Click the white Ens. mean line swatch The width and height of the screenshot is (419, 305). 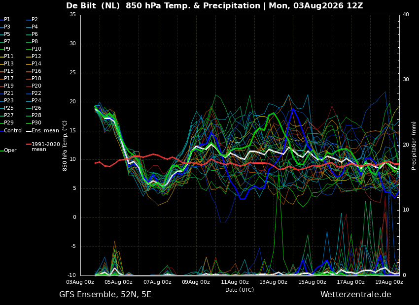(x=29, y=131)
